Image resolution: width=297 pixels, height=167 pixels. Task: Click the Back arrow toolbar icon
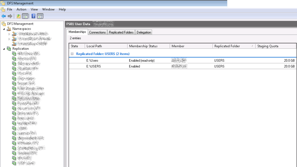[3, 16]
